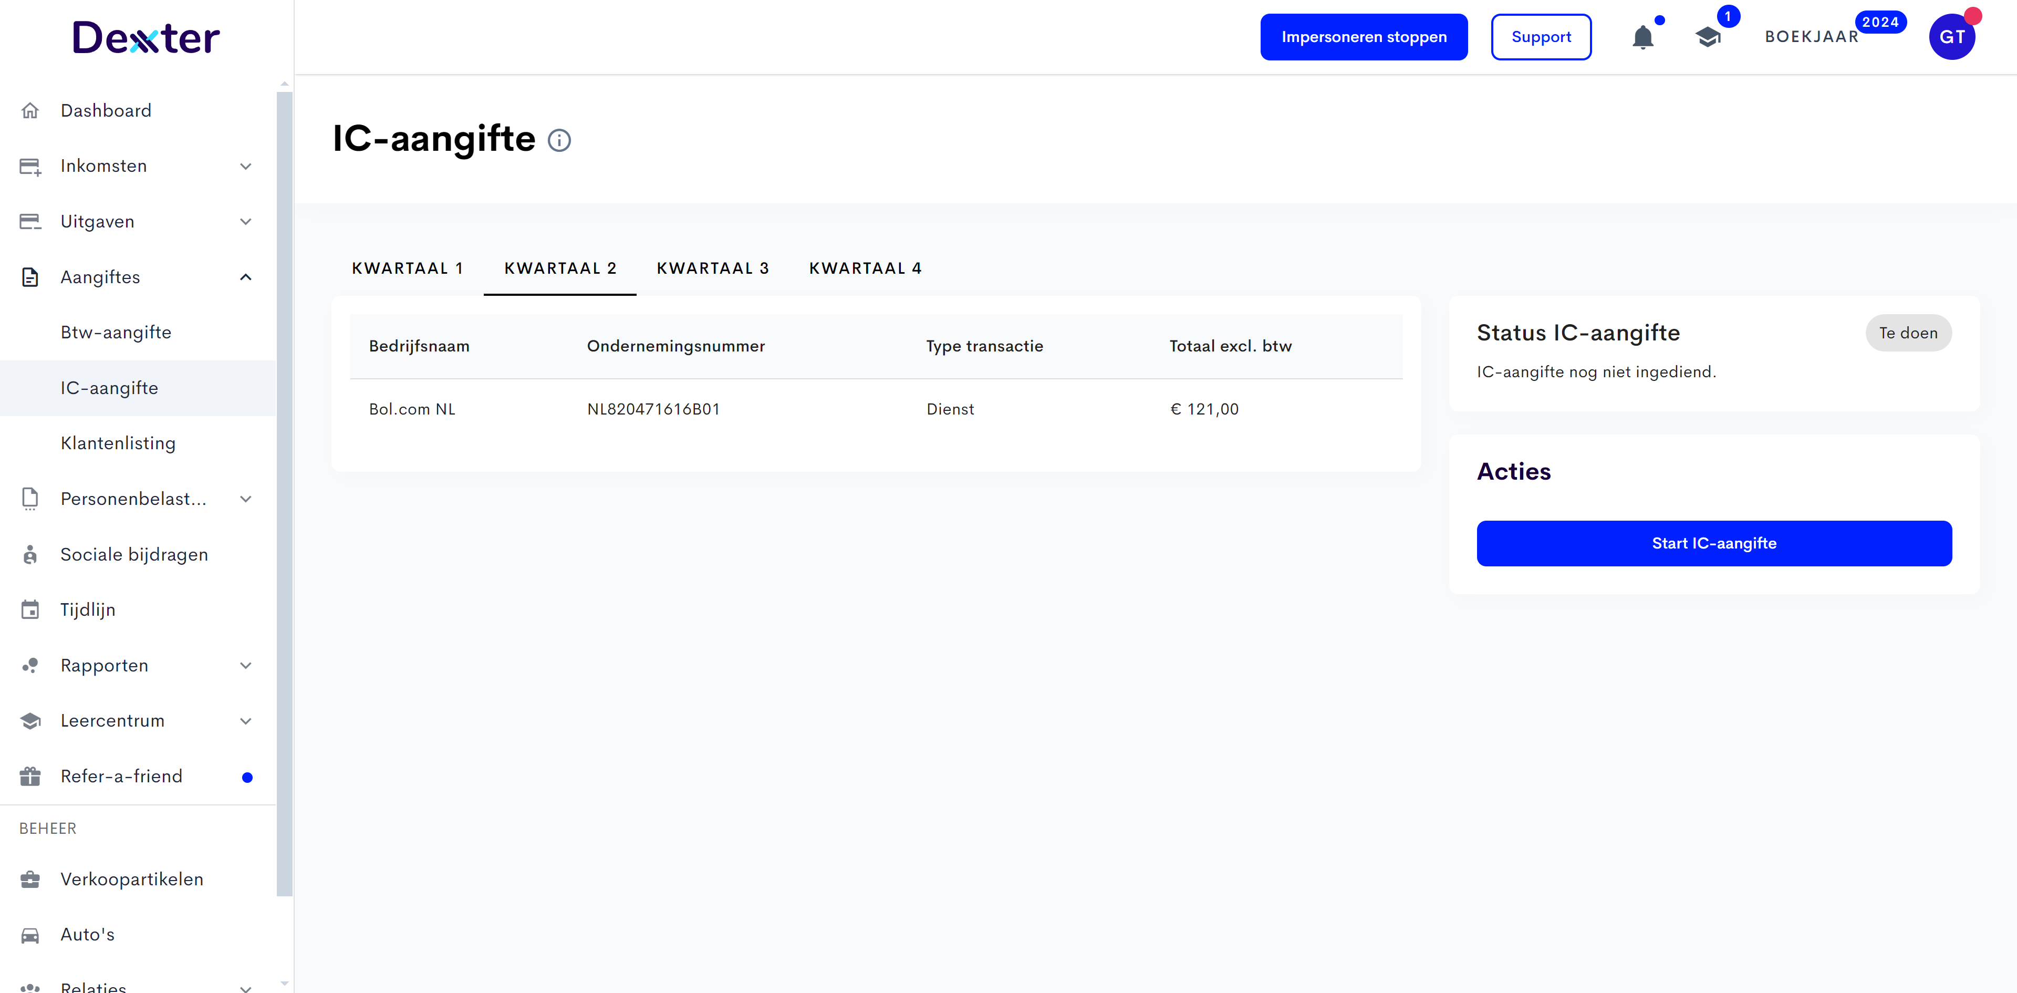Click the Tijdlijn calendar icon
The width and height of the screenshot is (2017, 993).
(30, 609)
